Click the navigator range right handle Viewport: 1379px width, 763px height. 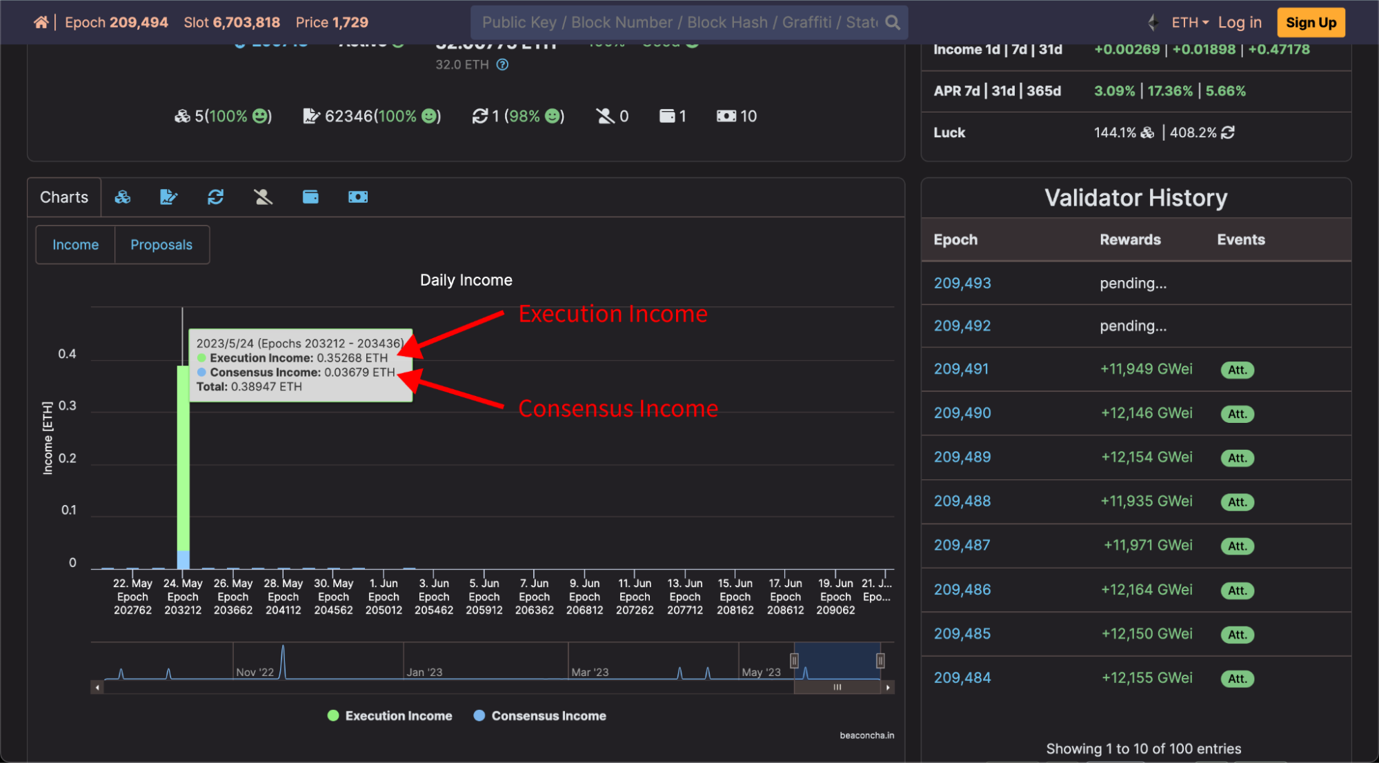(x=880, y=661)
